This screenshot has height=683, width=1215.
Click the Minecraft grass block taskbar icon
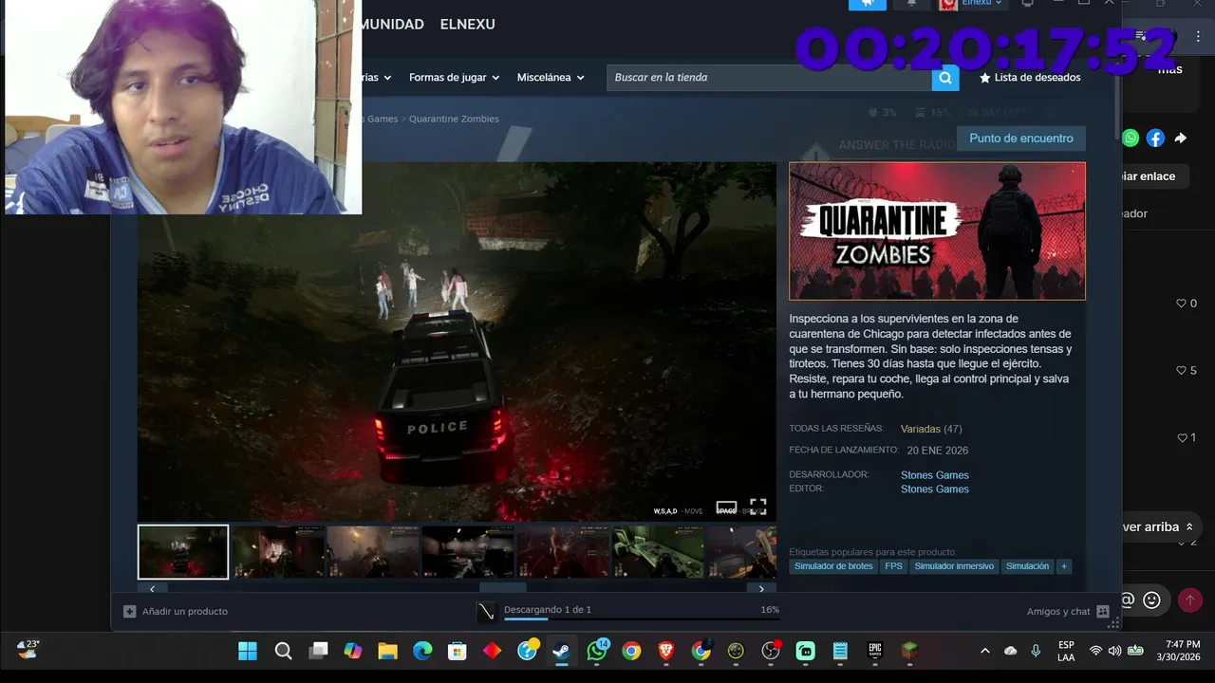pyautogui.click(x=910, y=651)
